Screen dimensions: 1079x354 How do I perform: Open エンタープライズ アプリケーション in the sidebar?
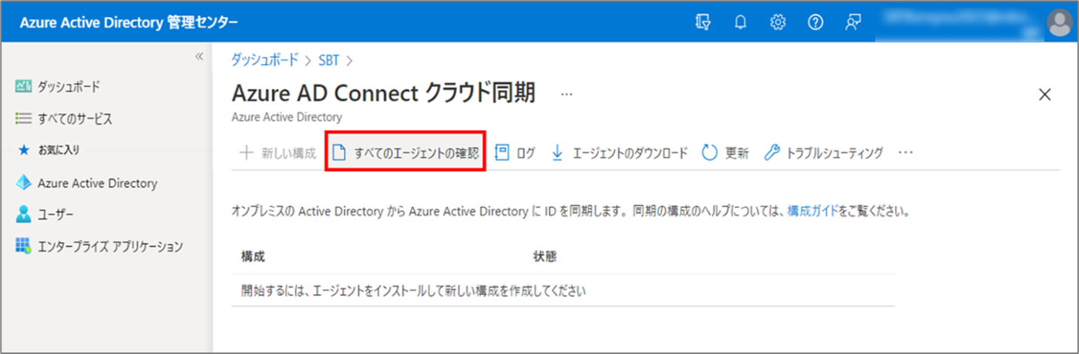[99, 246]
